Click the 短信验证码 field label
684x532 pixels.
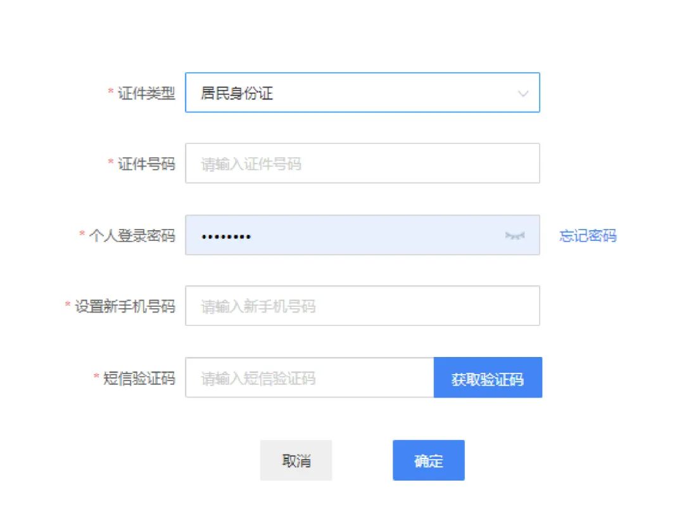coord(139,379)
